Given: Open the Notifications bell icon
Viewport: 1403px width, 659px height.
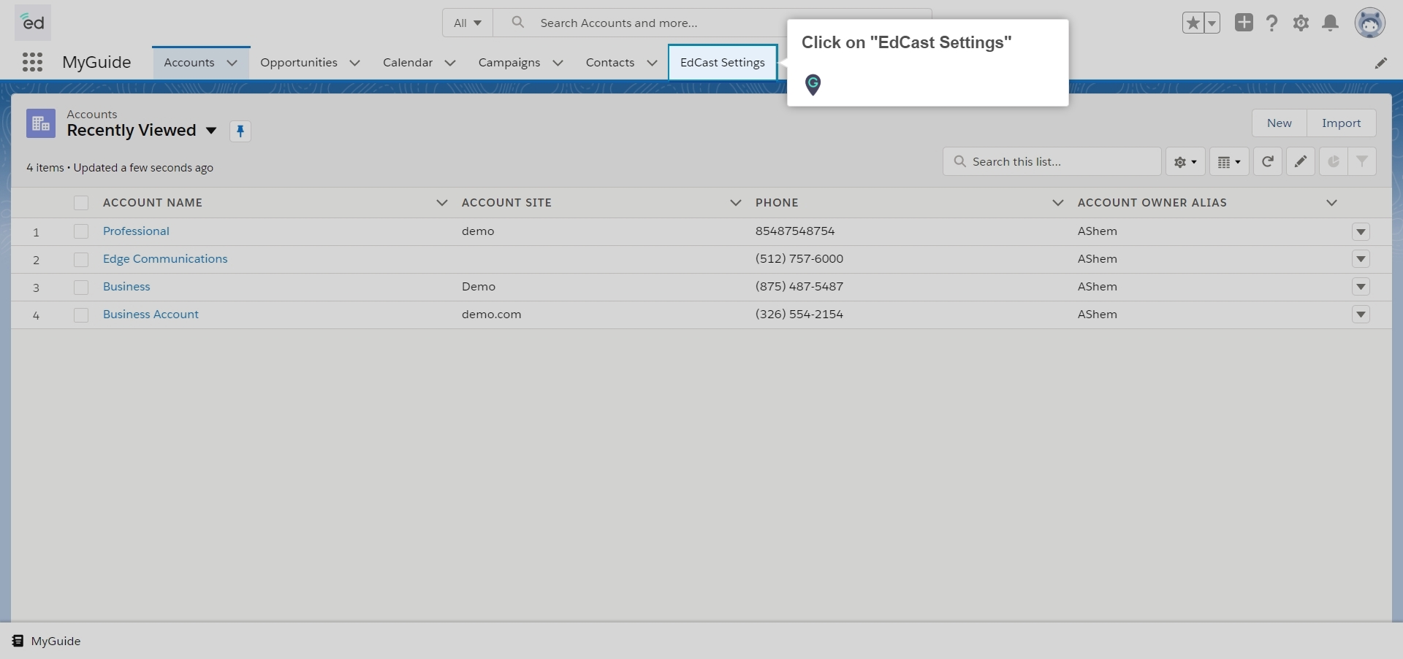Looking at the screenshot, I should pos(1331,23).
